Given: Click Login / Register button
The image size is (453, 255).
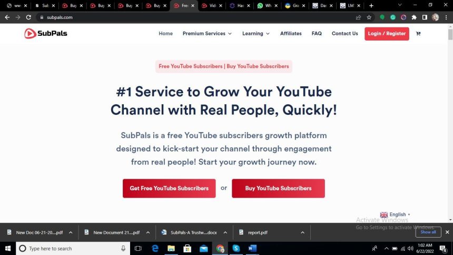Looking at the screenshot, I should pyautogui.click(x=387, y=34).
